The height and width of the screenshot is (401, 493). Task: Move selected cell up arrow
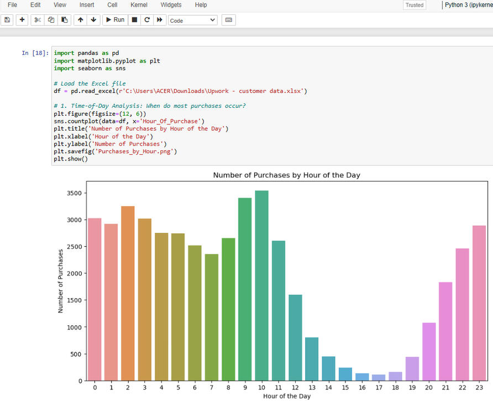tap(81, 20)
